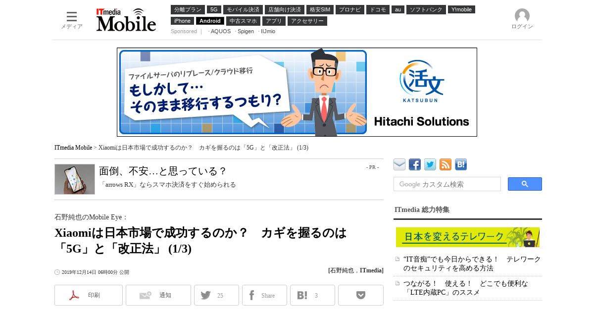Viewport: 594px width, 312px height.
Task: Open the ログイン user avatar
Action: [522, 19]
